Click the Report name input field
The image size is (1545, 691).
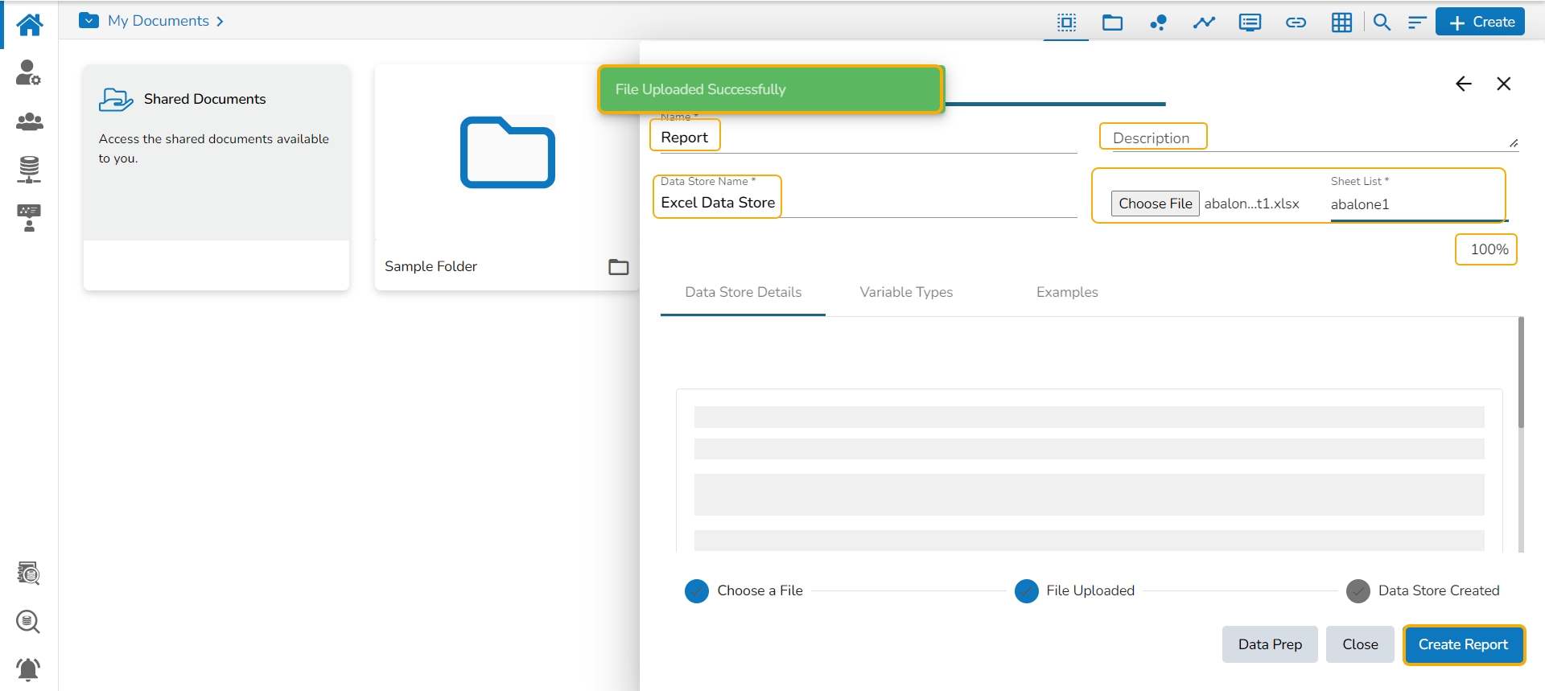[861, 138]
